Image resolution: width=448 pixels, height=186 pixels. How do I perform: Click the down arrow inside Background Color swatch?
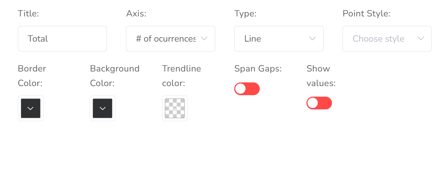[x=103, y=108]
